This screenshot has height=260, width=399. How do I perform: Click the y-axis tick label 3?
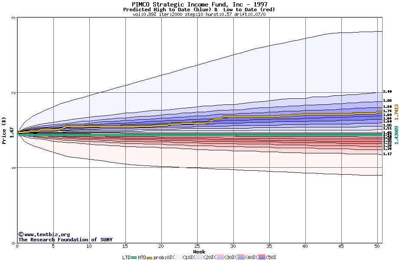(14, 17)
